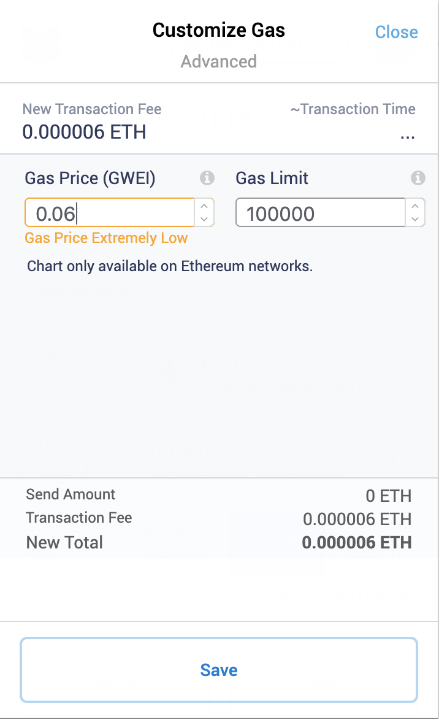Screen dimensions: 439x719
Task: Click the Ethereum networks chart message
Action: 169,266
